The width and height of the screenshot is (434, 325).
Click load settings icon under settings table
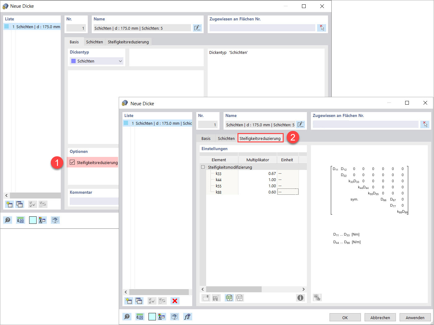coord(206,298)
